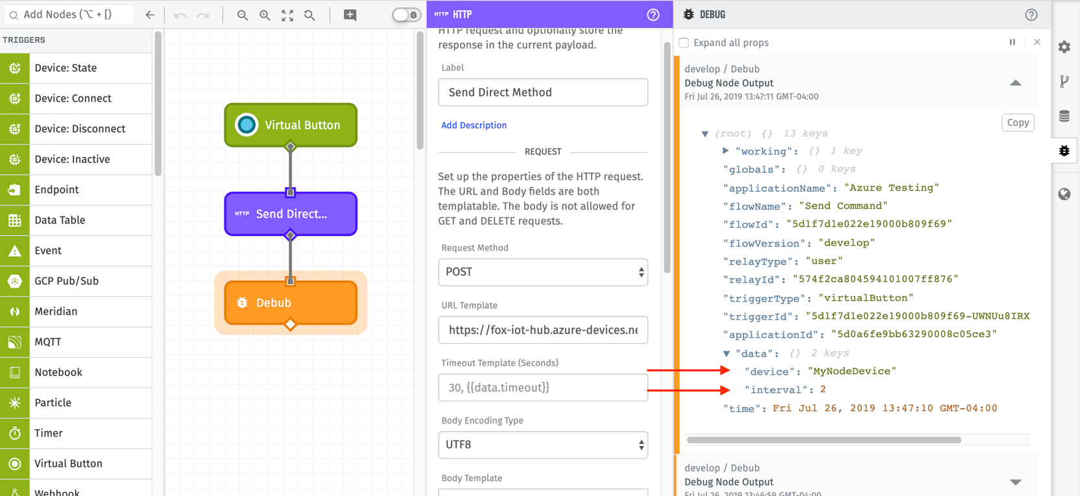This screenshot has width=1080, height=496.
Task: Open the versions branch icon in sidebar
Action: (x=1064, y=81)
